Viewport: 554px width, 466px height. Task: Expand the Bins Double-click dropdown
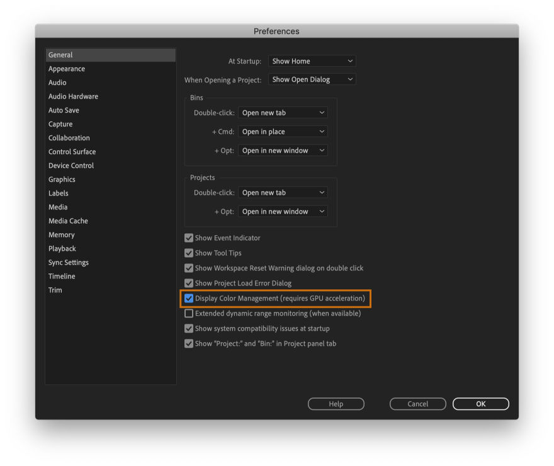(283, 112)
